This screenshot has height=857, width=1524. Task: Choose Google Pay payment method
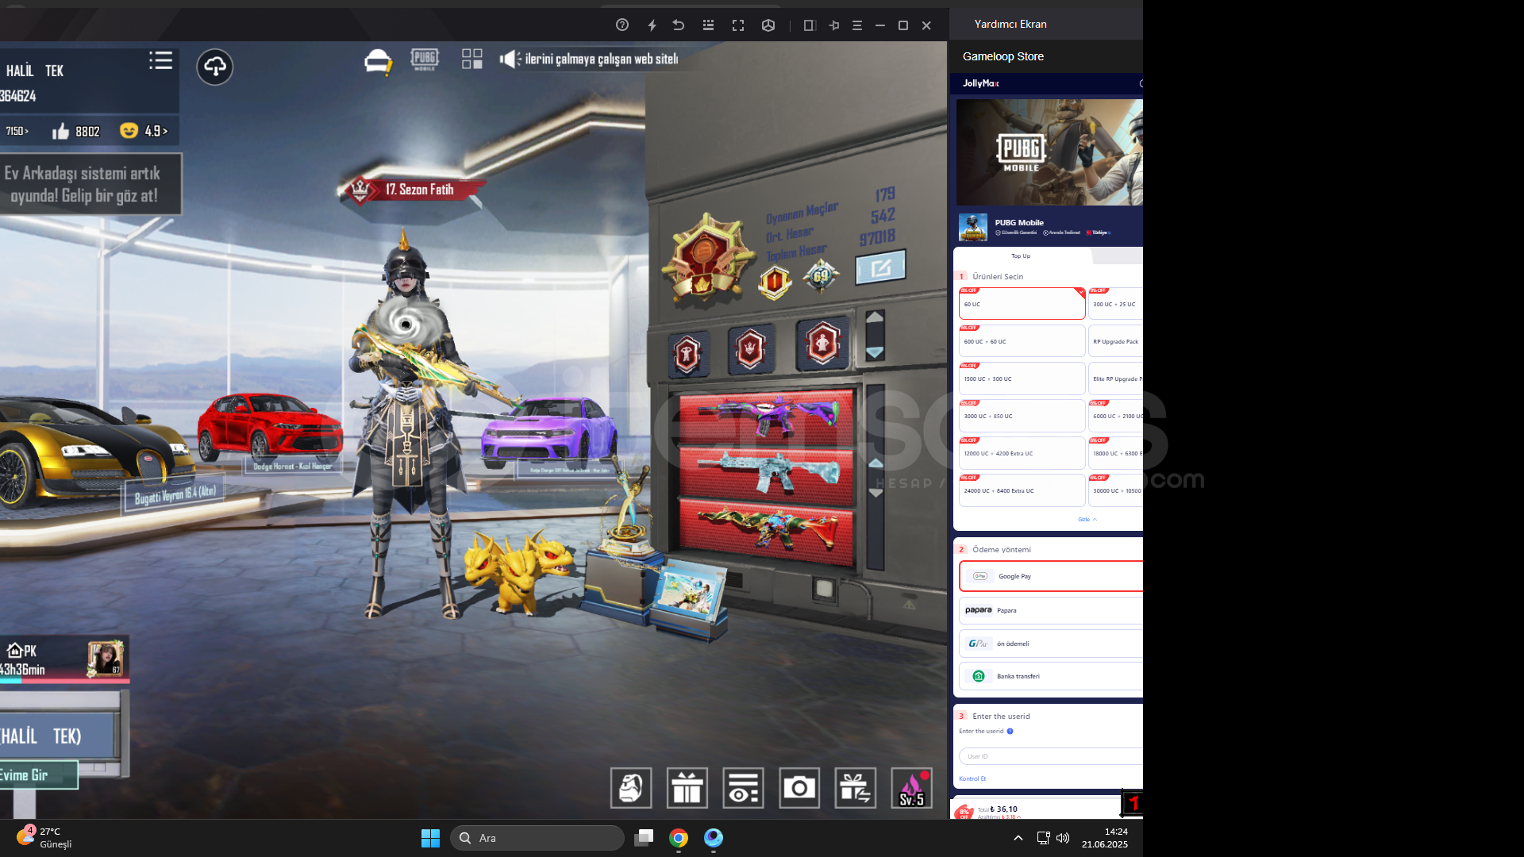1051,576
